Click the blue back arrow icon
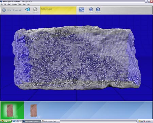This screenshot has height=123, width=153. (28, 9)
